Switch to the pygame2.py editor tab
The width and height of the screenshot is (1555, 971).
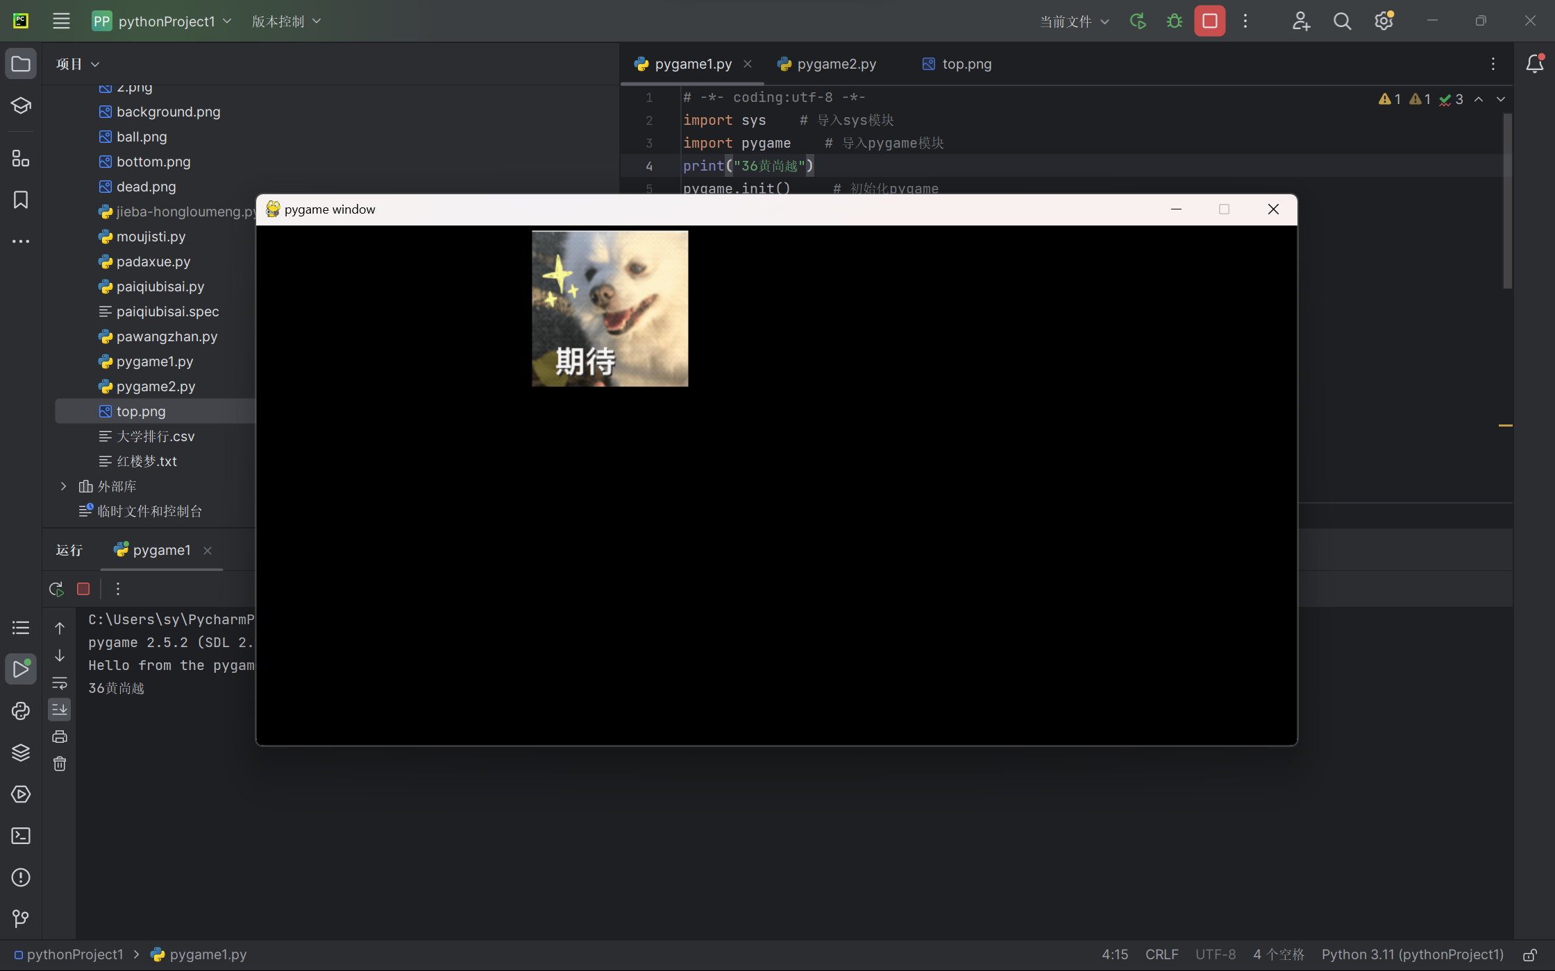point(836,64)
